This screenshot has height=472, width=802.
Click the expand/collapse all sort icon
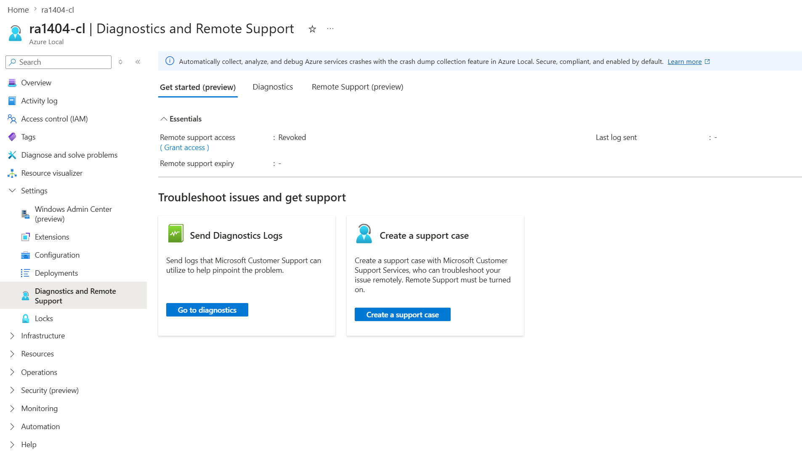click(x=120, y=62)
